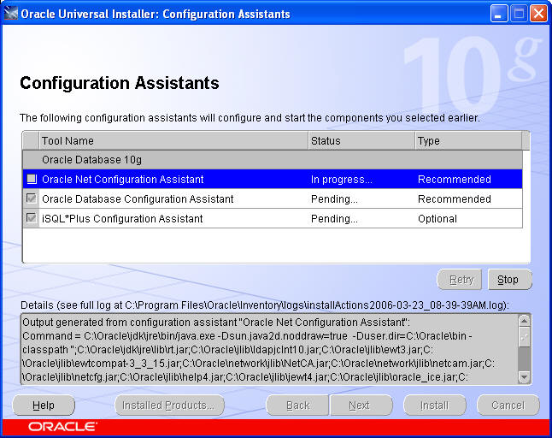Screen dimensions: 552x438
Task: Maximize the Oracle Universal Installer window
Action: [x=520, y=14]
